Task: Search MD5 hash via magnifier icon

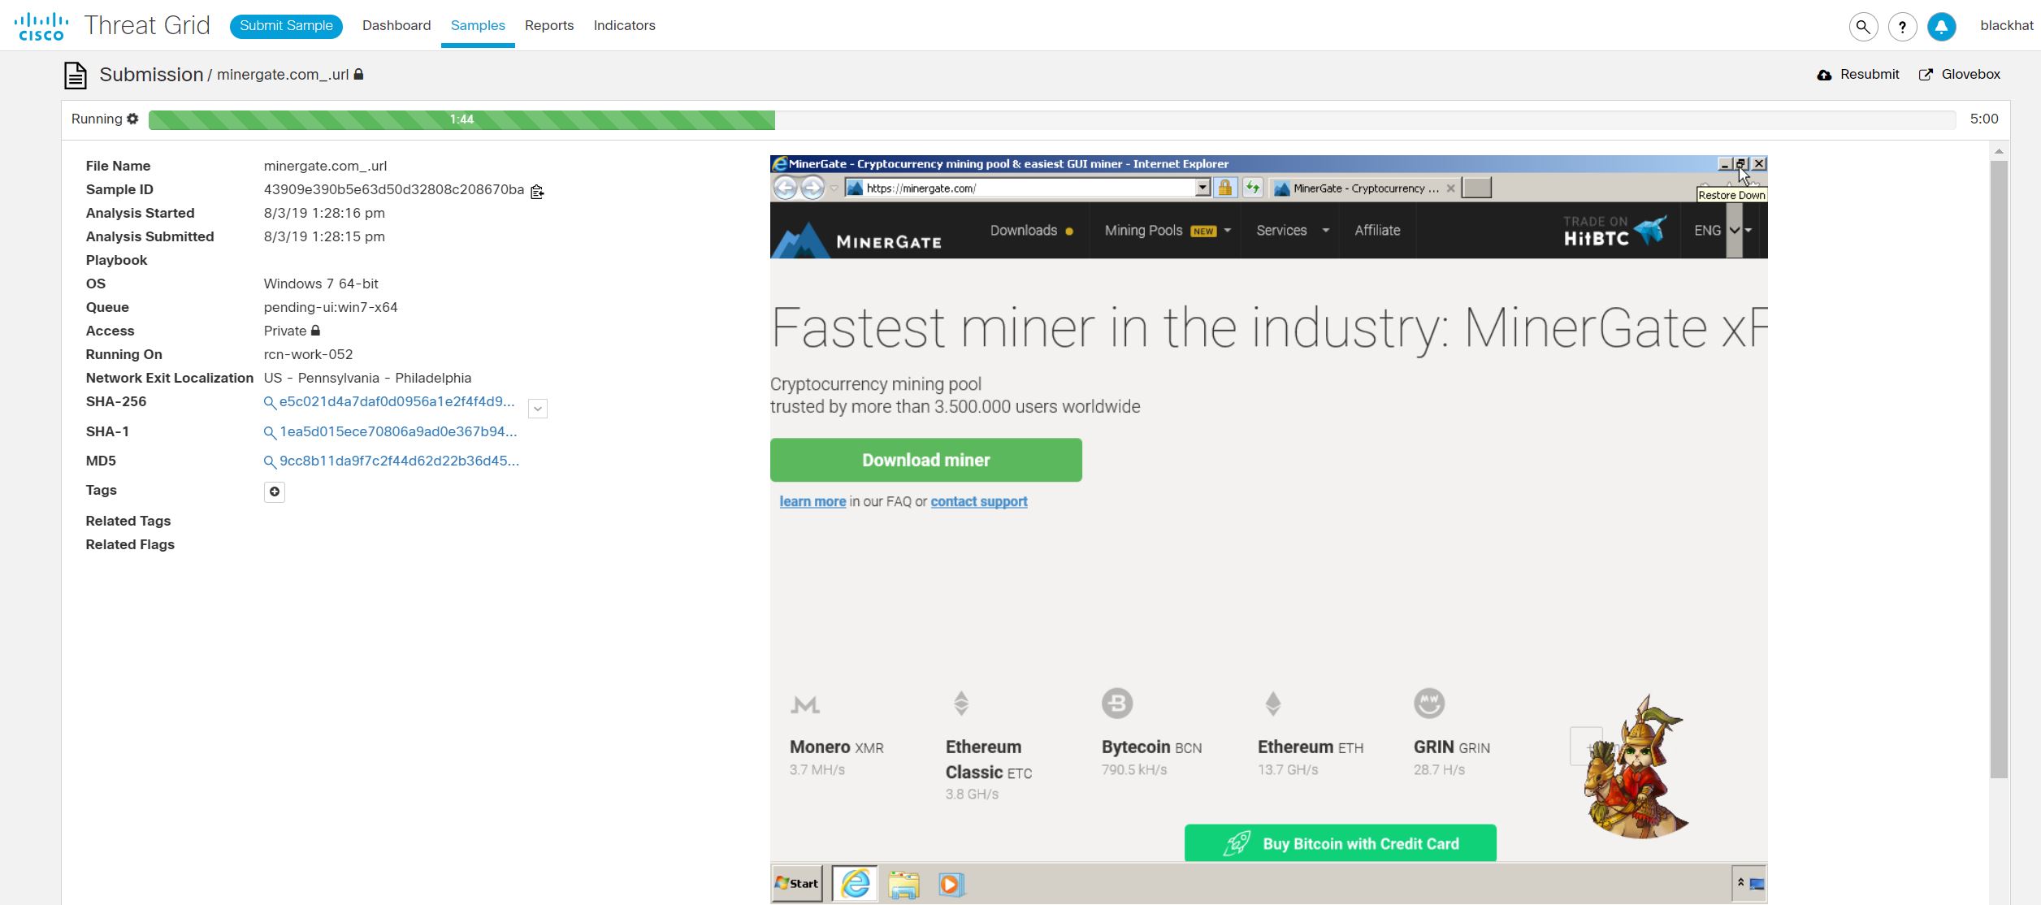Action: coord(270,462)
